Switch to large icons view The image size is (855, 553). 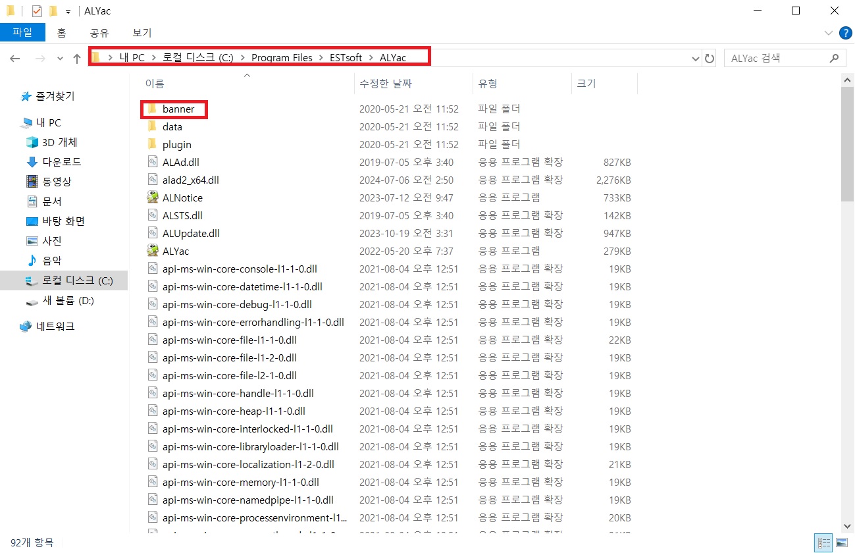(x=841, y=543)
